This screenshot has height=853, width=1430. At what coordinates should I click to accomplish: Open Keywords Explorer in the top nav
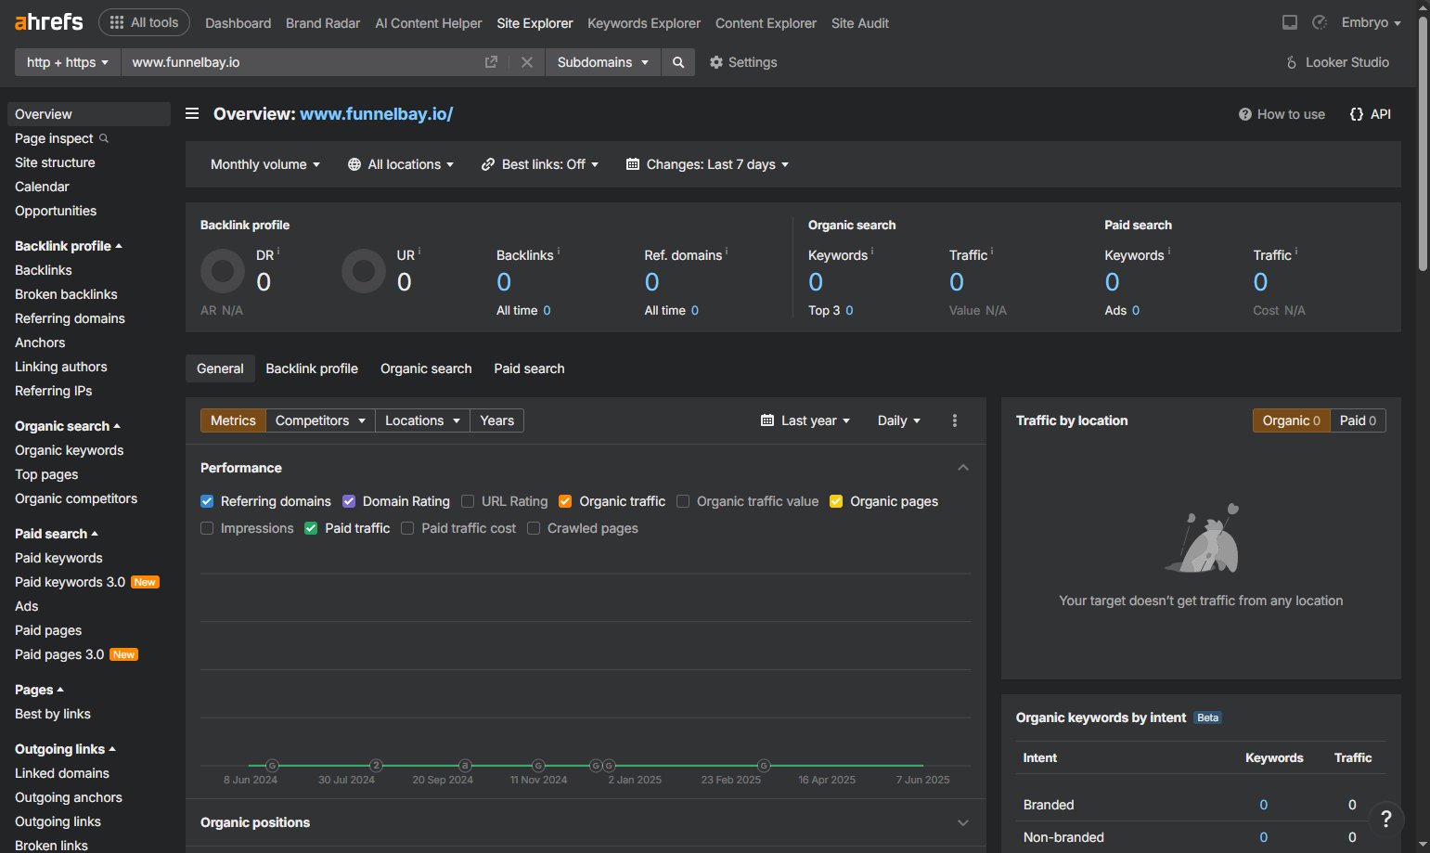(644, 23)
